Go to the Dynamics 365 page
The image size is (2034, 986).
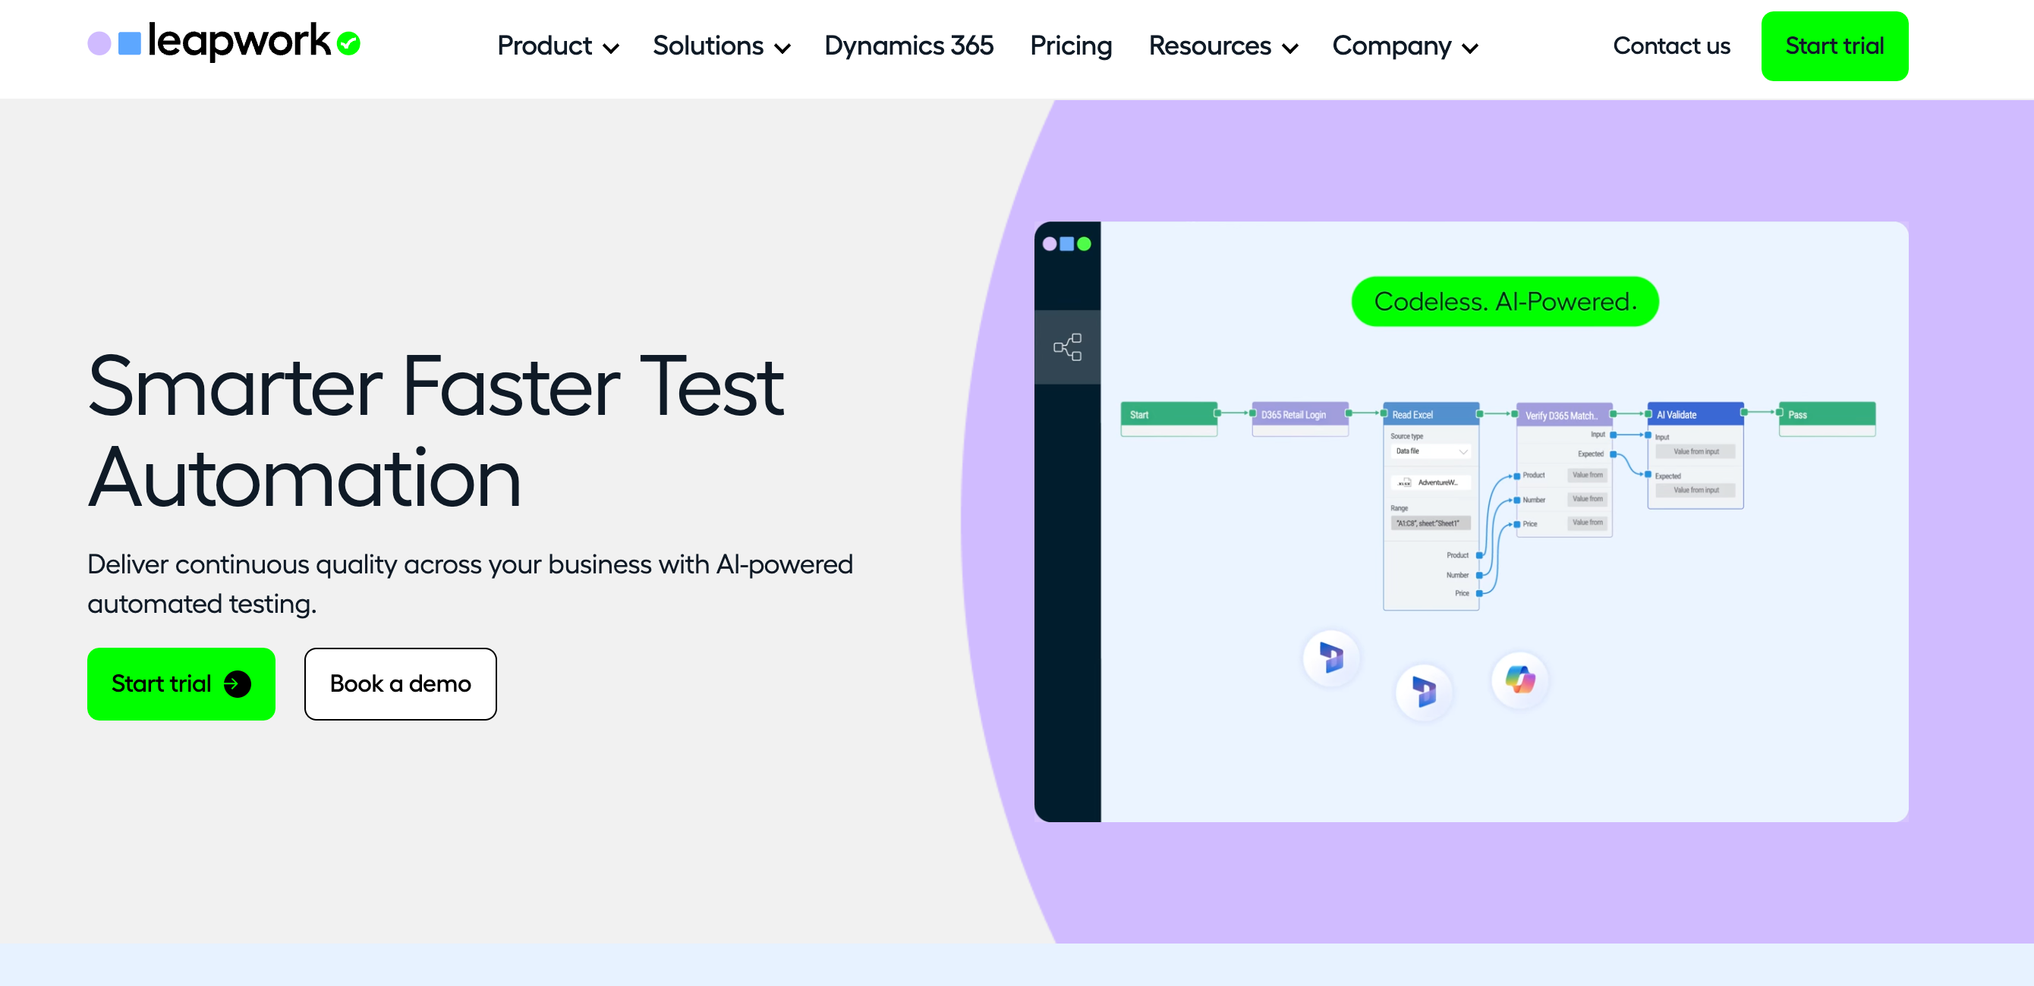coord(908,46)
